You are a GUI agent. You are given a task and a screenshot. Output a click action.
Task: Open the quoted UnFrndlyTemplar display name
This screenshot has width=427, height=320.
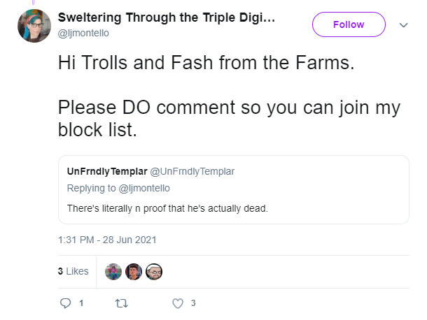tap(107, 171)
